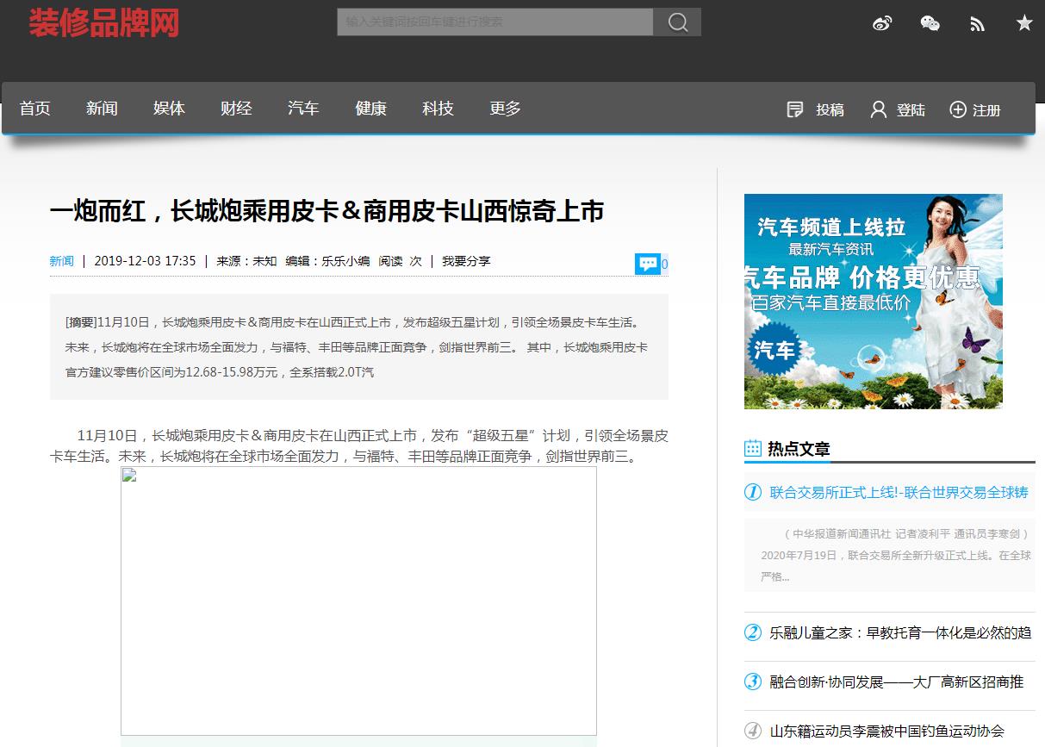Image resolution: width=1045 pixels, height=747 pixels.
Task: Open the Weibo icon in header
Action: pyautogui.click(x=882, y=23)
